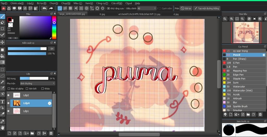Hide the Lớp2 layer visibility dot
This screenshot has height=137, width=267.
click(x=8, y=95)
